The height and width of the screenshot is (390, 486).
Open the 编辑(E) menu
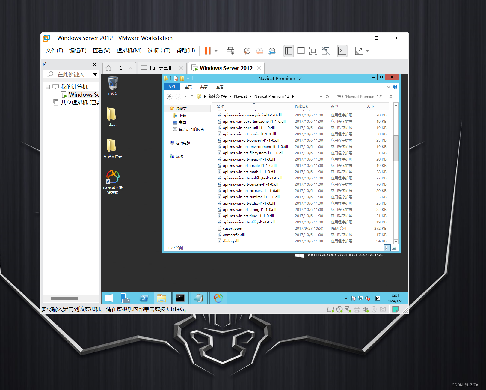pyautogui.click(x=78, y=50)
